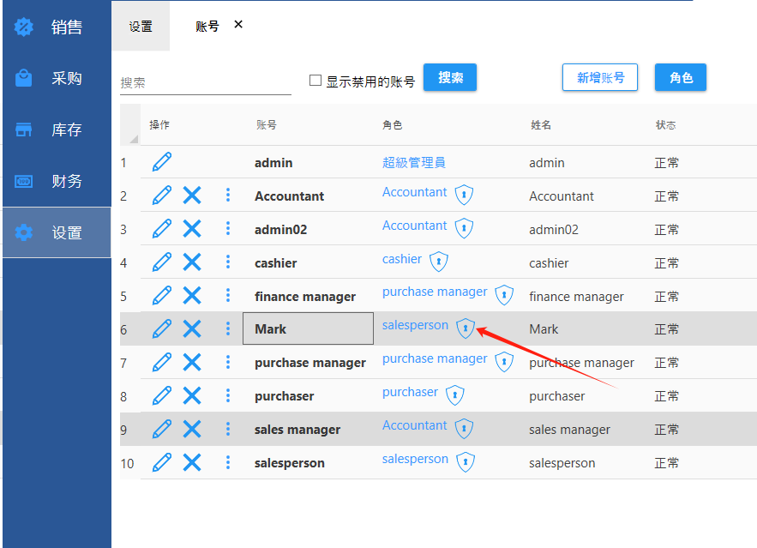Click the pencil icon for sales manager row
The image size is (757, 548).
click(161, 429)
